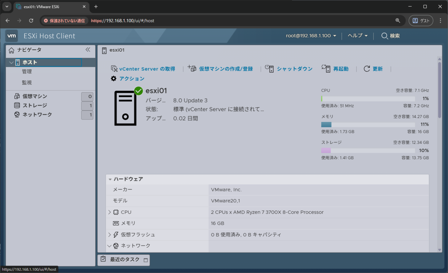Click the esxi01 breadcrumb host icon
The image size is (448, 273).
104,50
